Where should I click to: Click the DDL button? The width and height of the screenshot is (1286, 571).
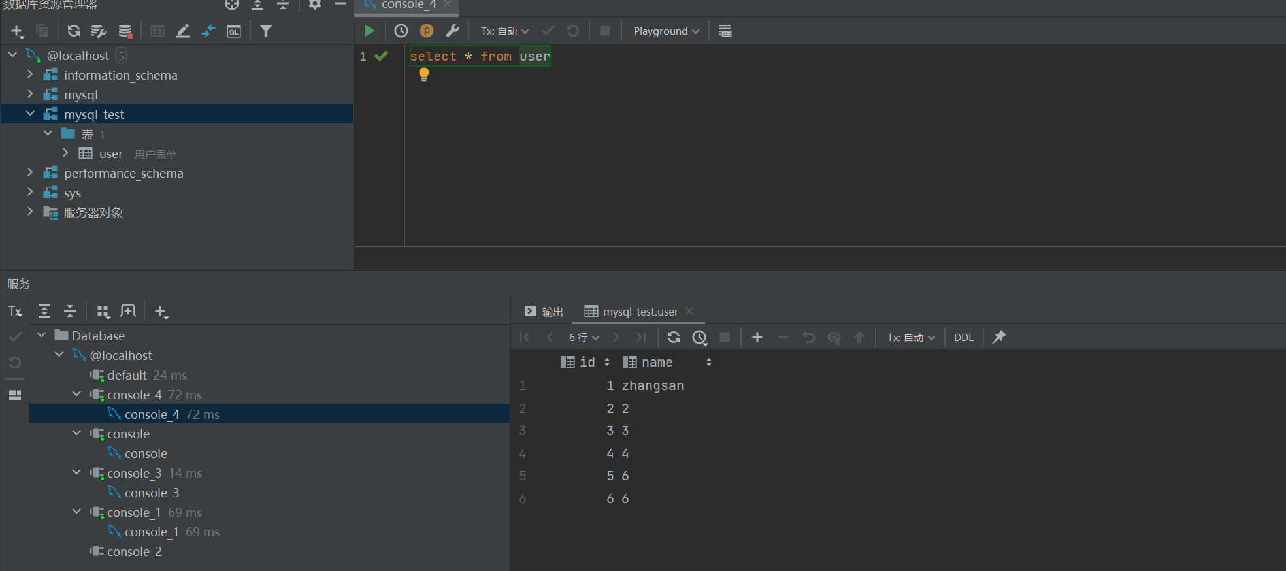pos(963,338)
